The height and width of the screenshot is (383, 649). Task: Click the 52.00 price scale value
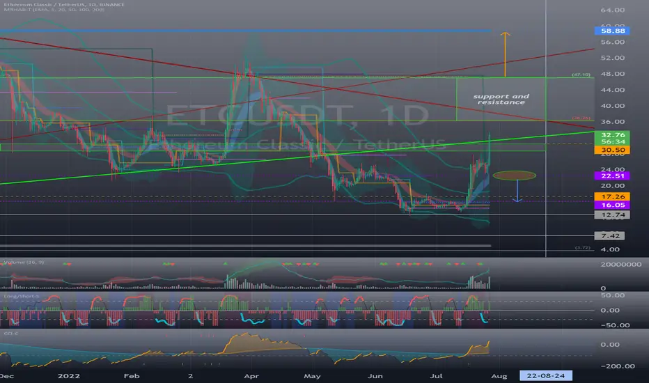coord(613,58)
